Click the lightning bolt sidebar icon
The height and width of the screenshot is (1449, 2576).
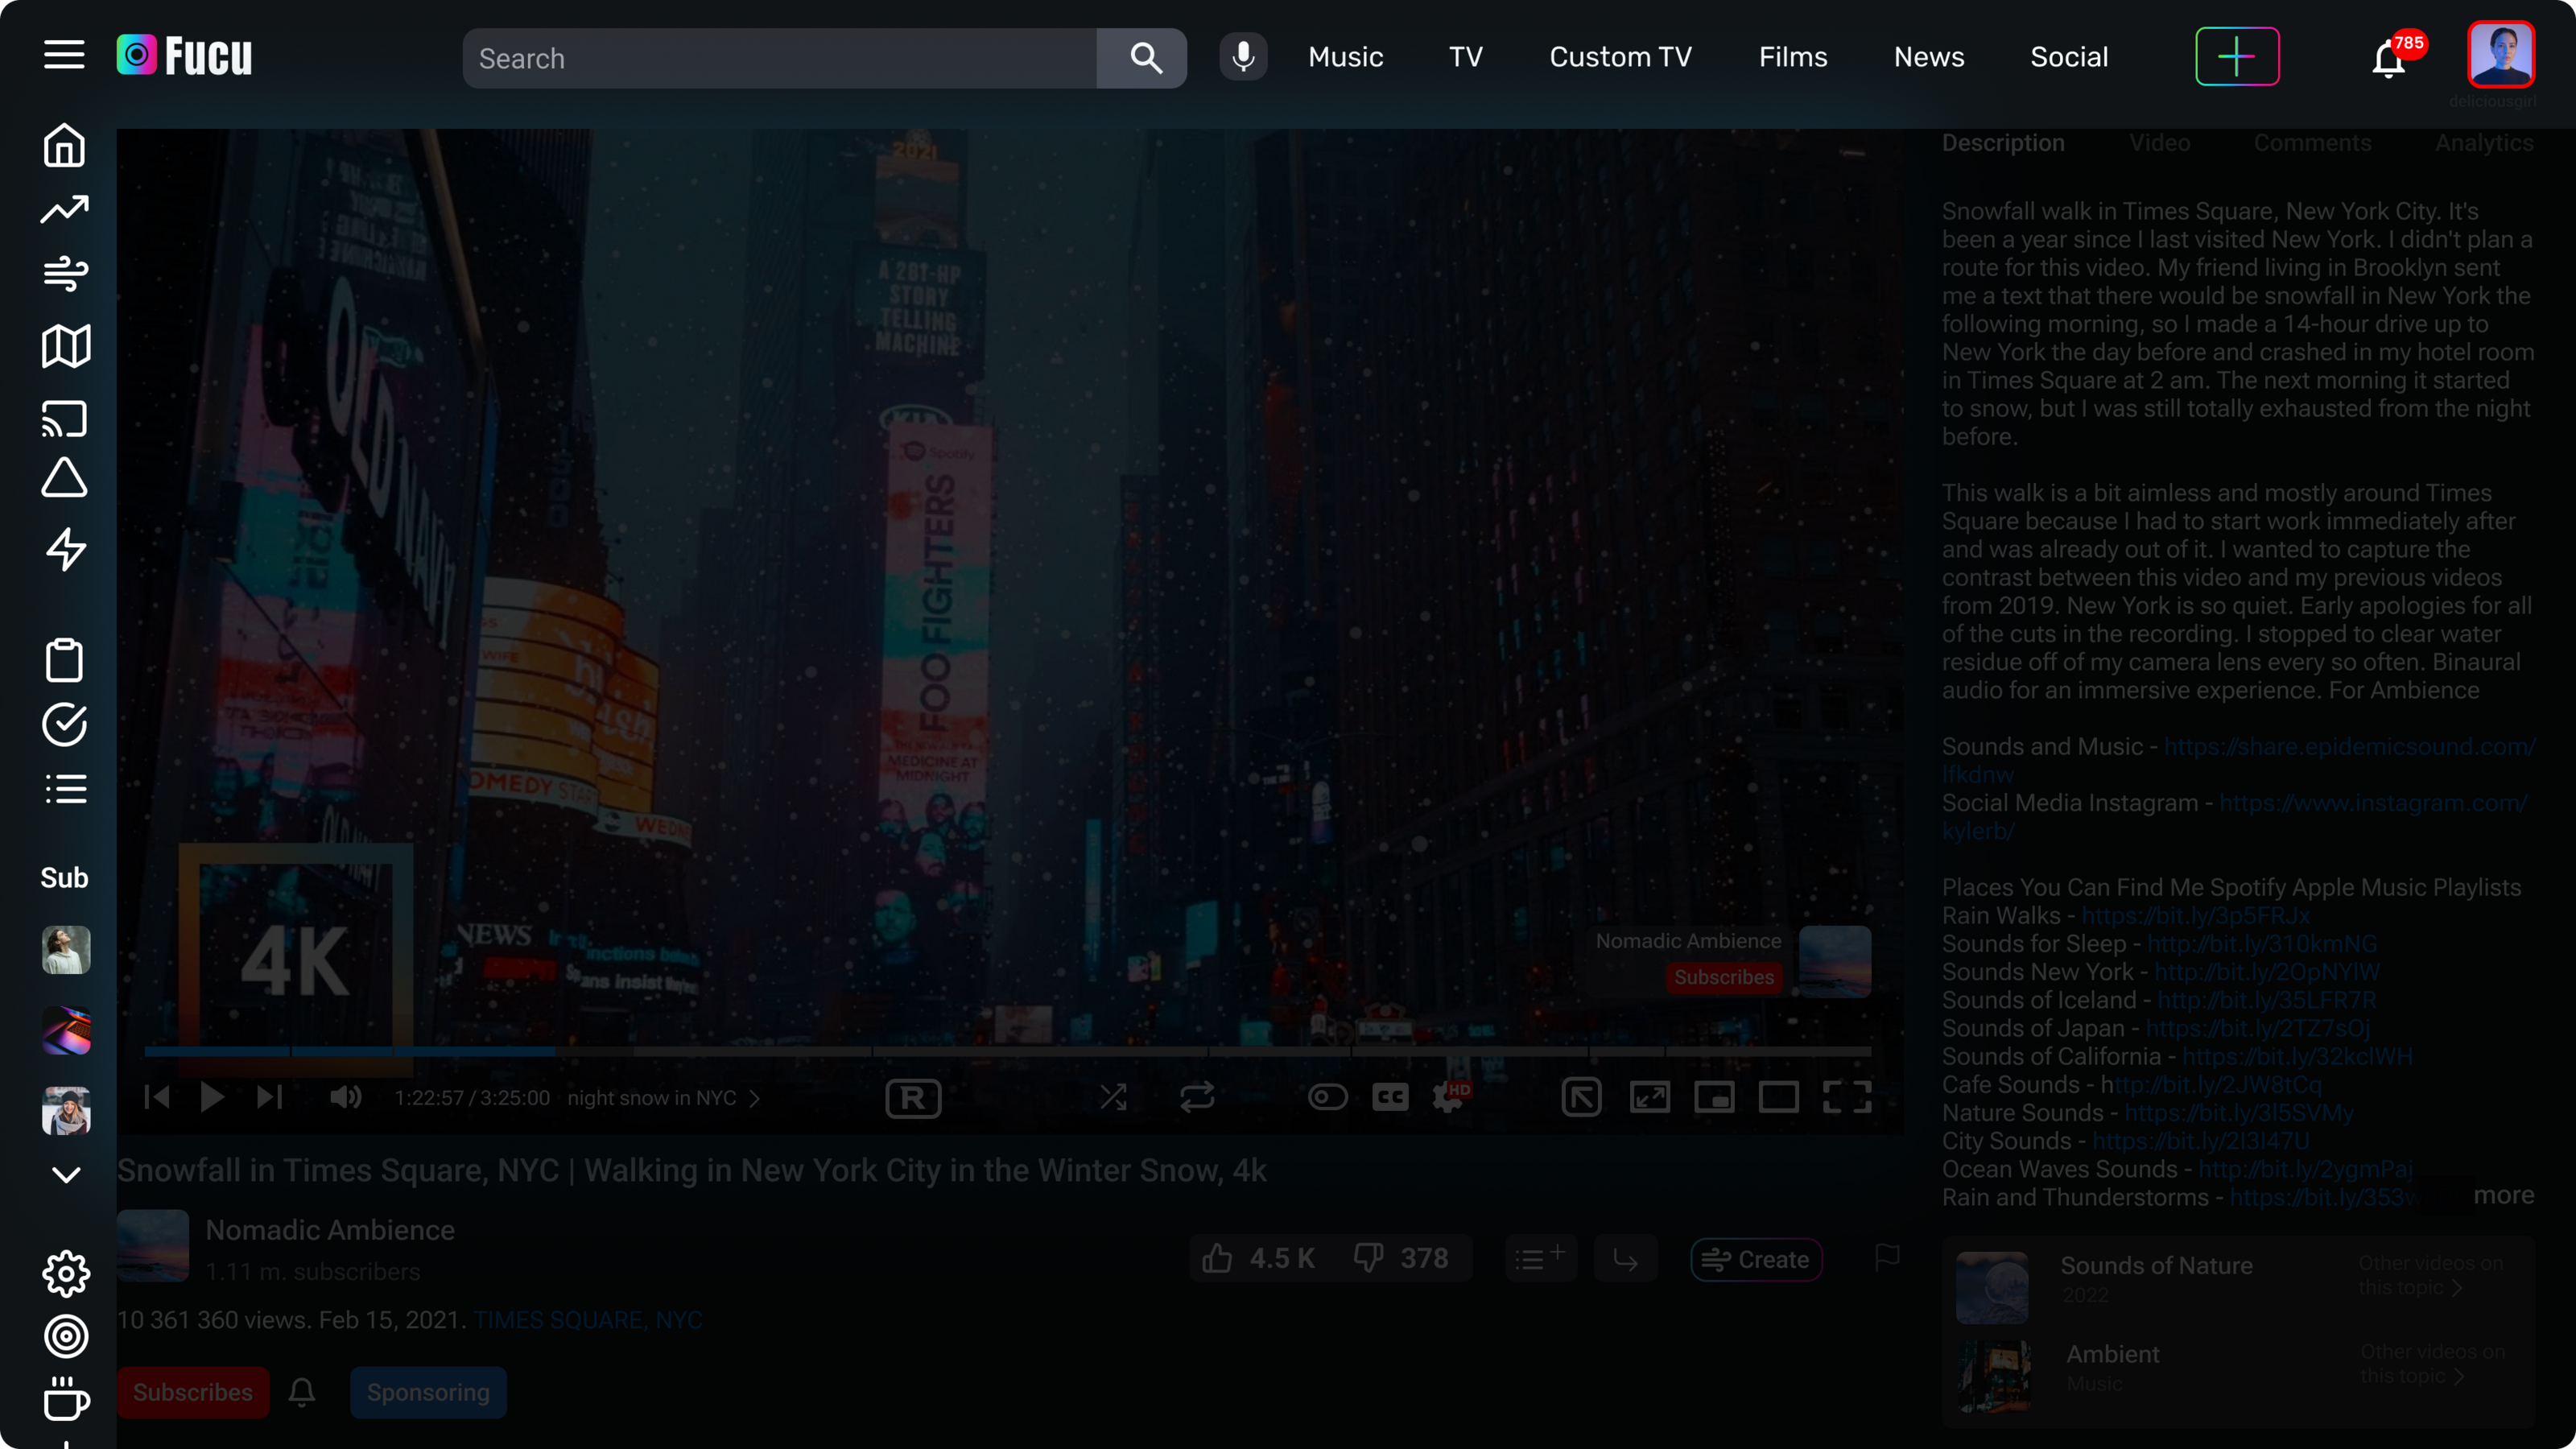(x=65, y=549)
